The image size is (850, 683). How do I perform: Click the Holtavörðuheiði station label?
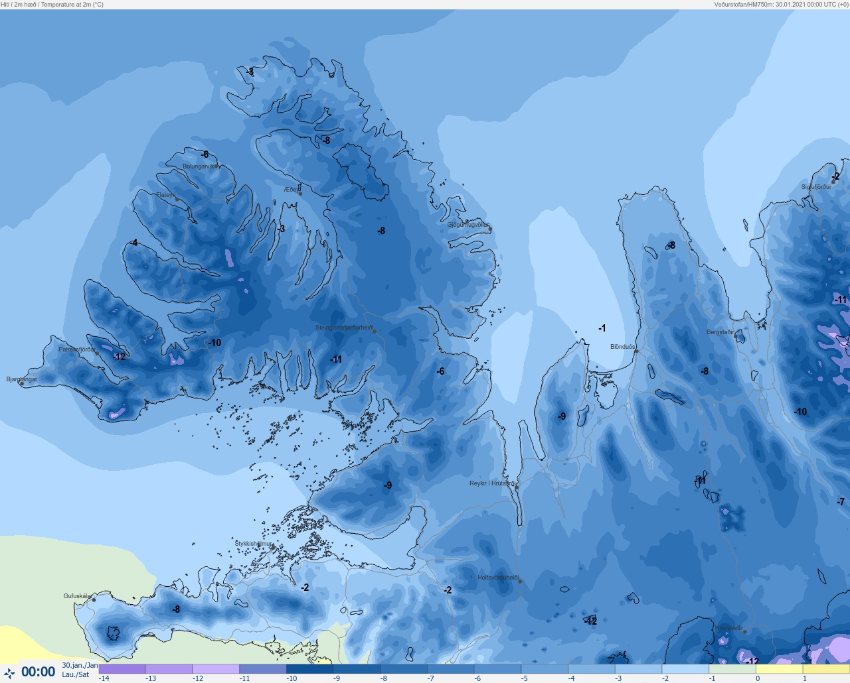498,578
